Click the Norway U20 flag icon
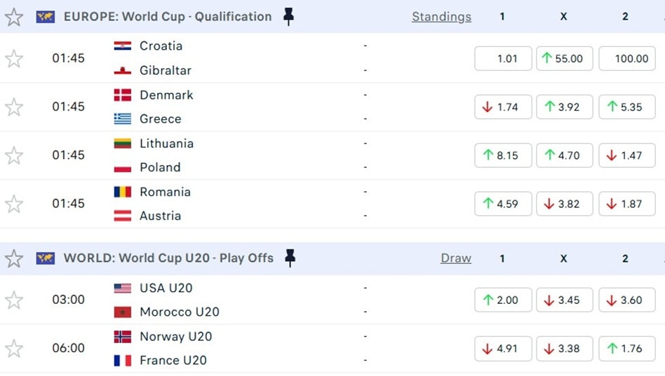The height and width of the screenshot is (376, 665). [122, 337]
